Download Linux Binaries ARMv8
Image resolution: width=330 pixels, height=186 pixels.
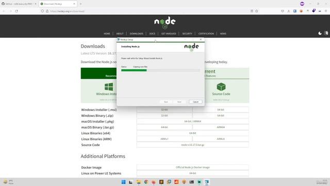221,139
